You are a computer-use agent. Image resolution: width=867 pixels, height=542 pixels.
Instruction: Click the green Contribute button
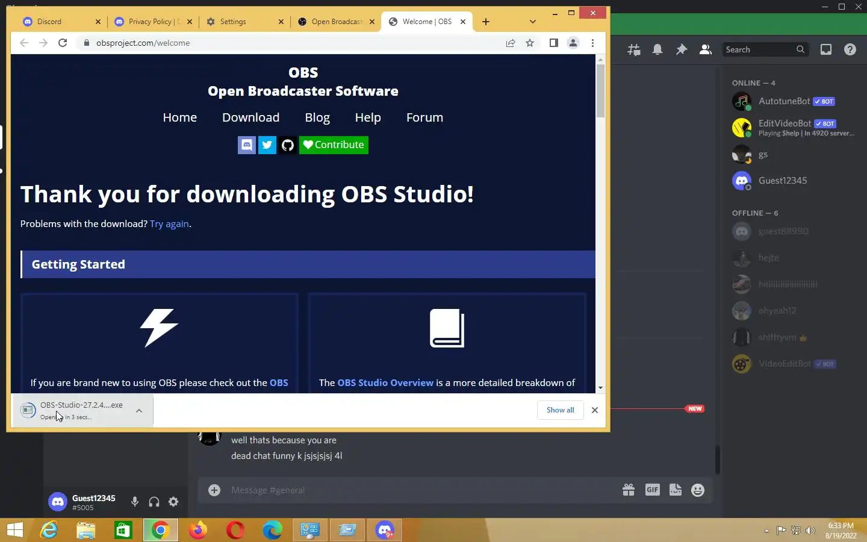(334, 145)
